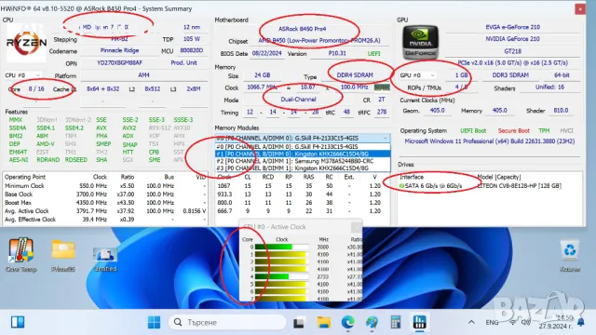
Task: Click the BIOS version 'P10.31' value
Action: coord(337,53)
